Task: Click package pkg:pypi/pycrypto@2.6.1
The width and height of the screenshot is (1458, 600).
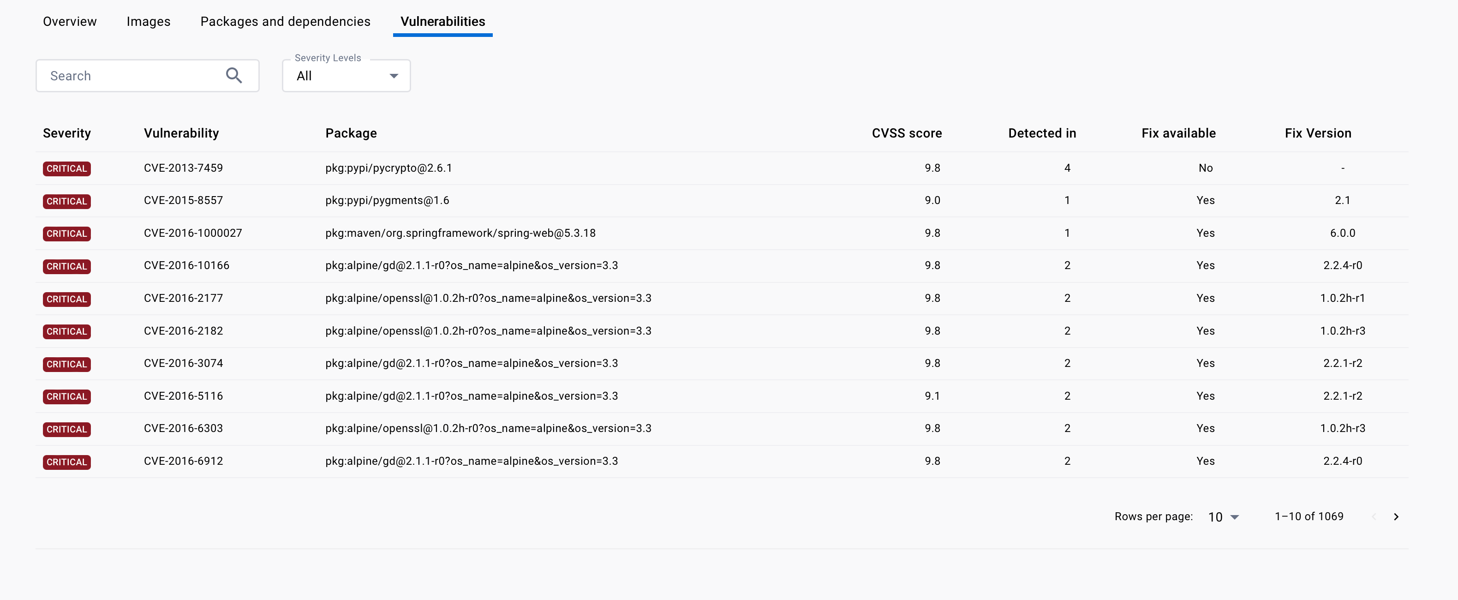Action: (x=389, y=168)
